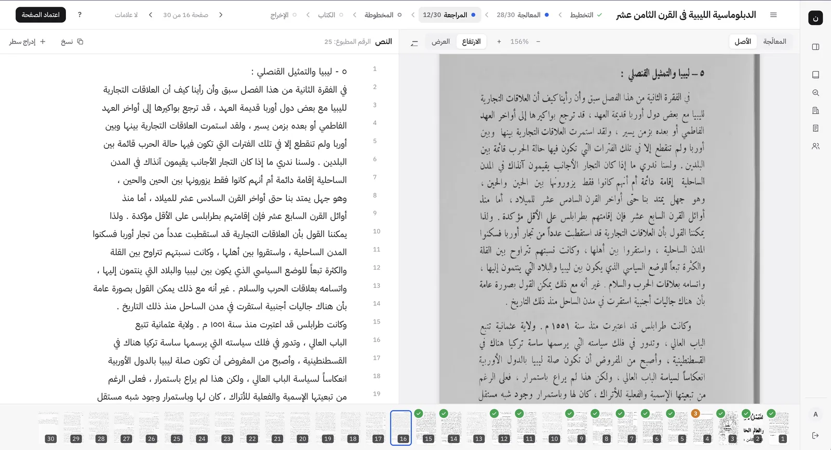Switch image view to الأصل
Screen dimensions: 831x450
click(743, 41)
